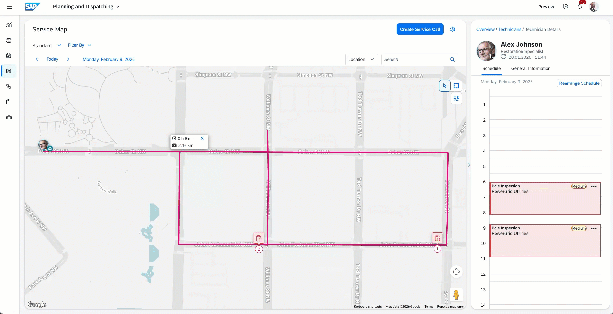Open the Filter By dropdown

pyautogui.click(x=80, y=45)
